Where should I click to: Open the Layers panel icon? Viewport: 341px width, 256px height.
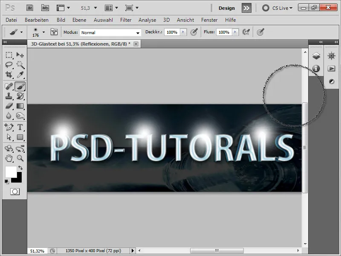click(316, 56)
